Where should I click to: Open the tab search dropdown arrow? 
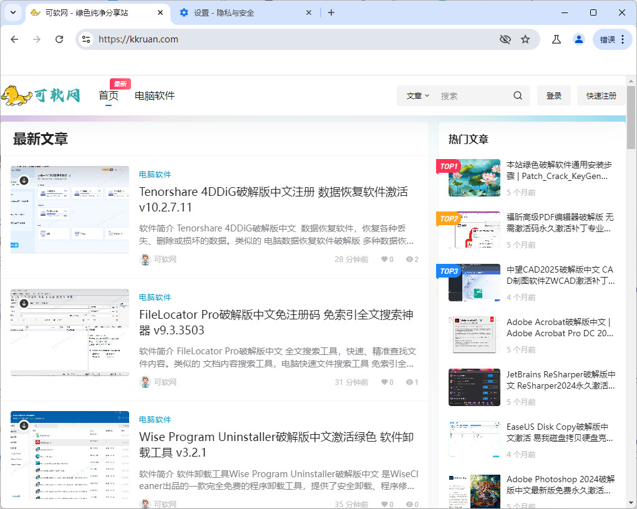(13, 12)
